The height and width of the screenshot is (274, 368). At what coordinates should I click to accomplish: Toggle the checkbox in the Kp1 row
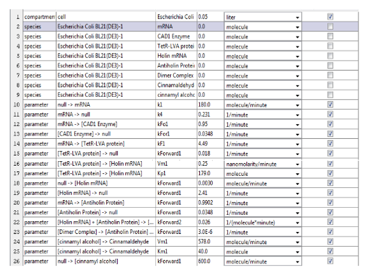(330, 173)
